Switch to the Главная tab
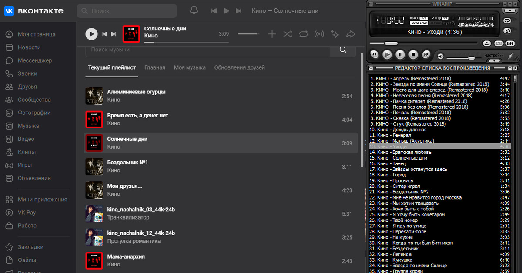 (x=155, y=67)
